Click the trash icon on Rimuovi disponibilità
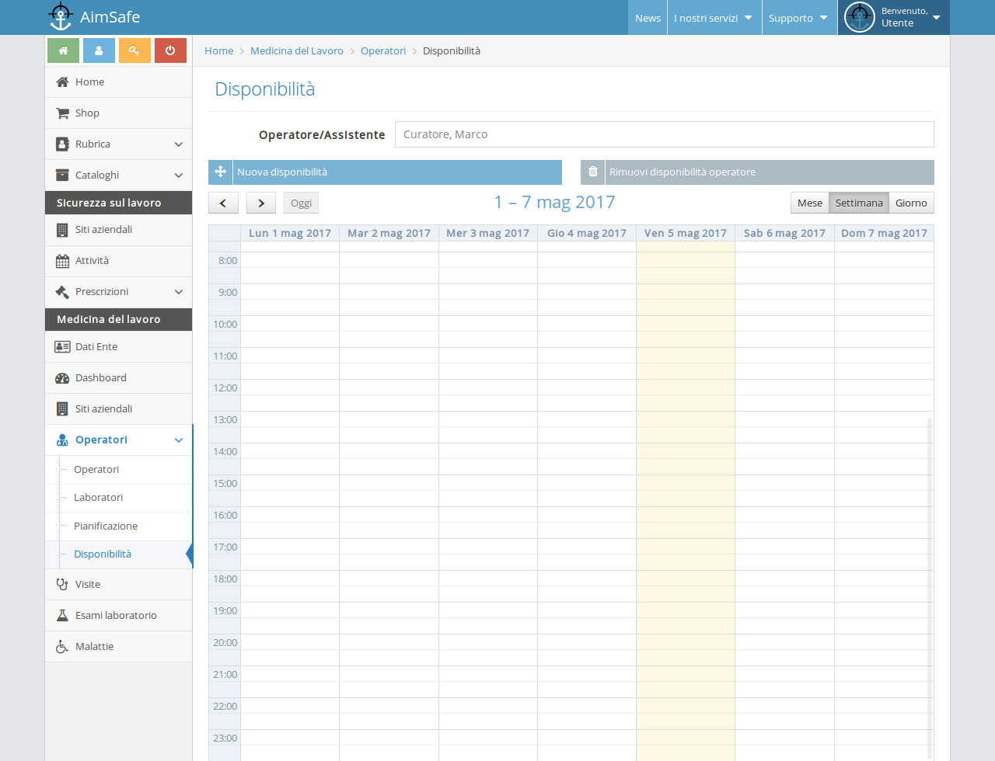This screenshot has height=761, width=995. pos(592,172)
